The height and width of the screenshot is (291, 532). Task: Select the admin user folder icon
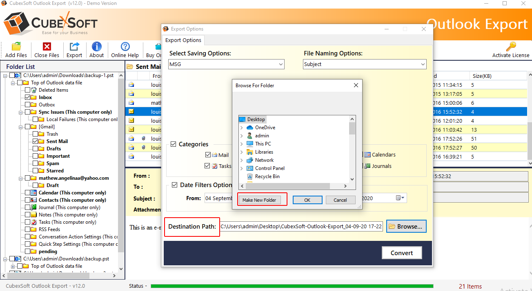(x=250, y=136)
